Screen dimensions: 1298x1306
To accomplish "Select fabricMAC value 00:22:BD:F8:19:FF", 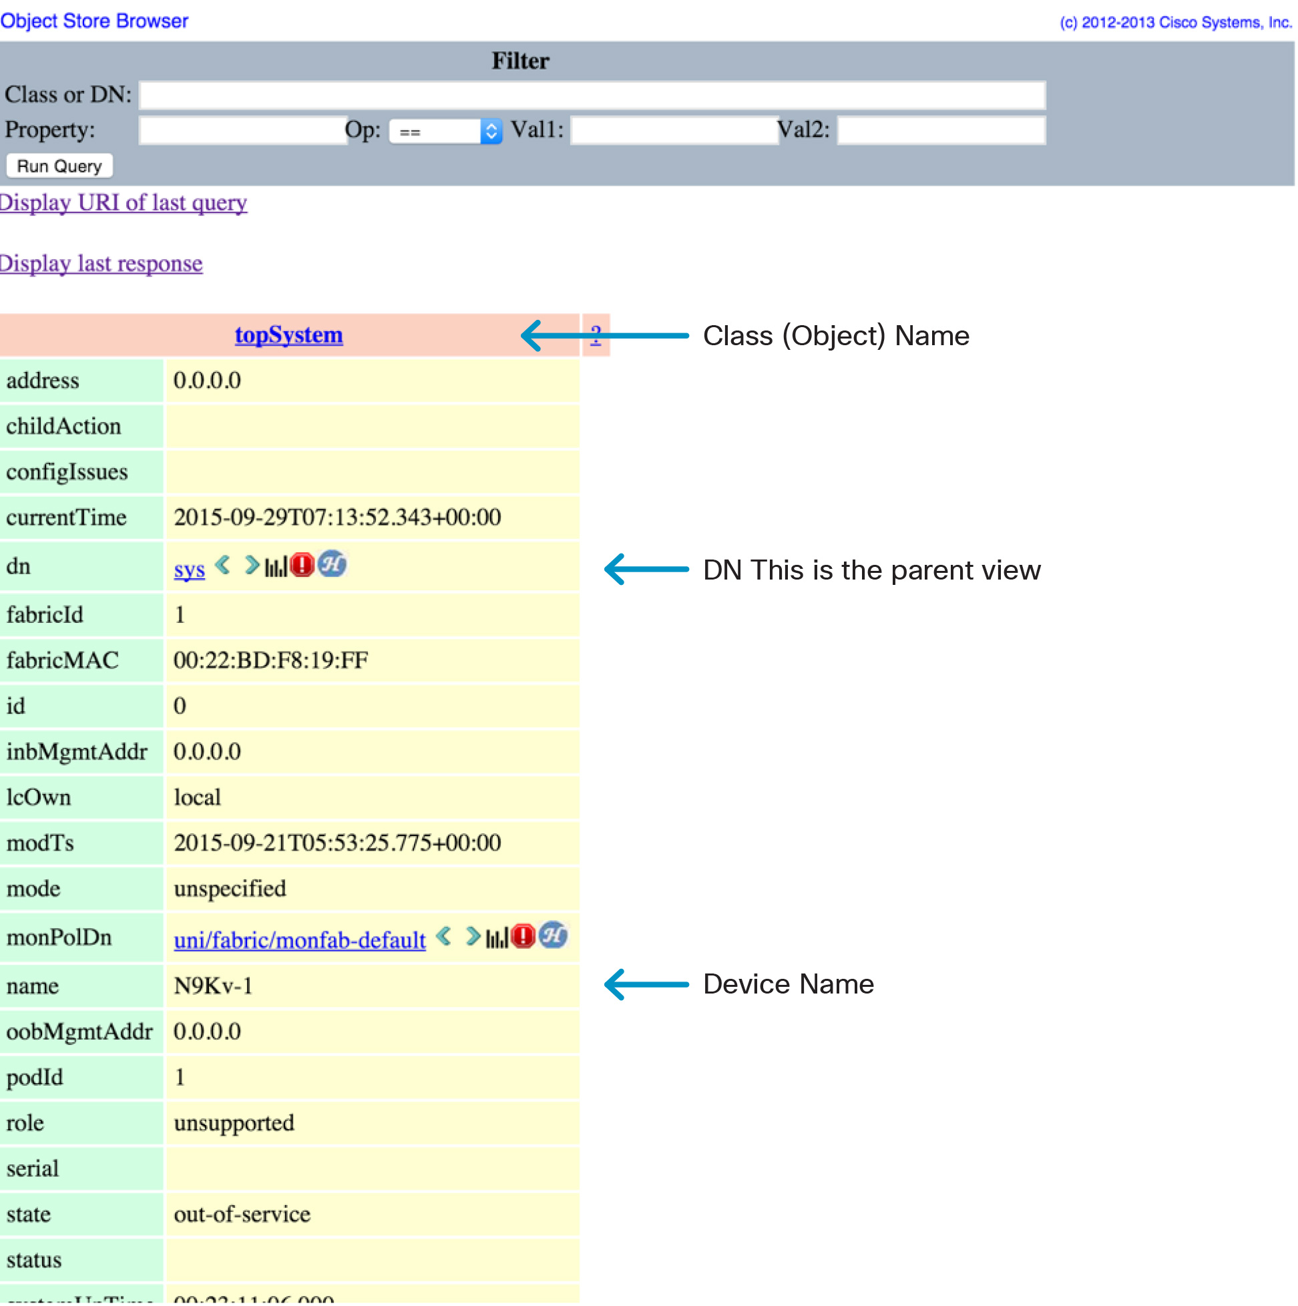I will pos(271,660).
